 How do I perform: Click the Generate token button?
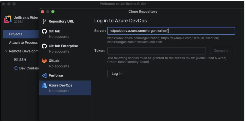[x=222, y=51]
